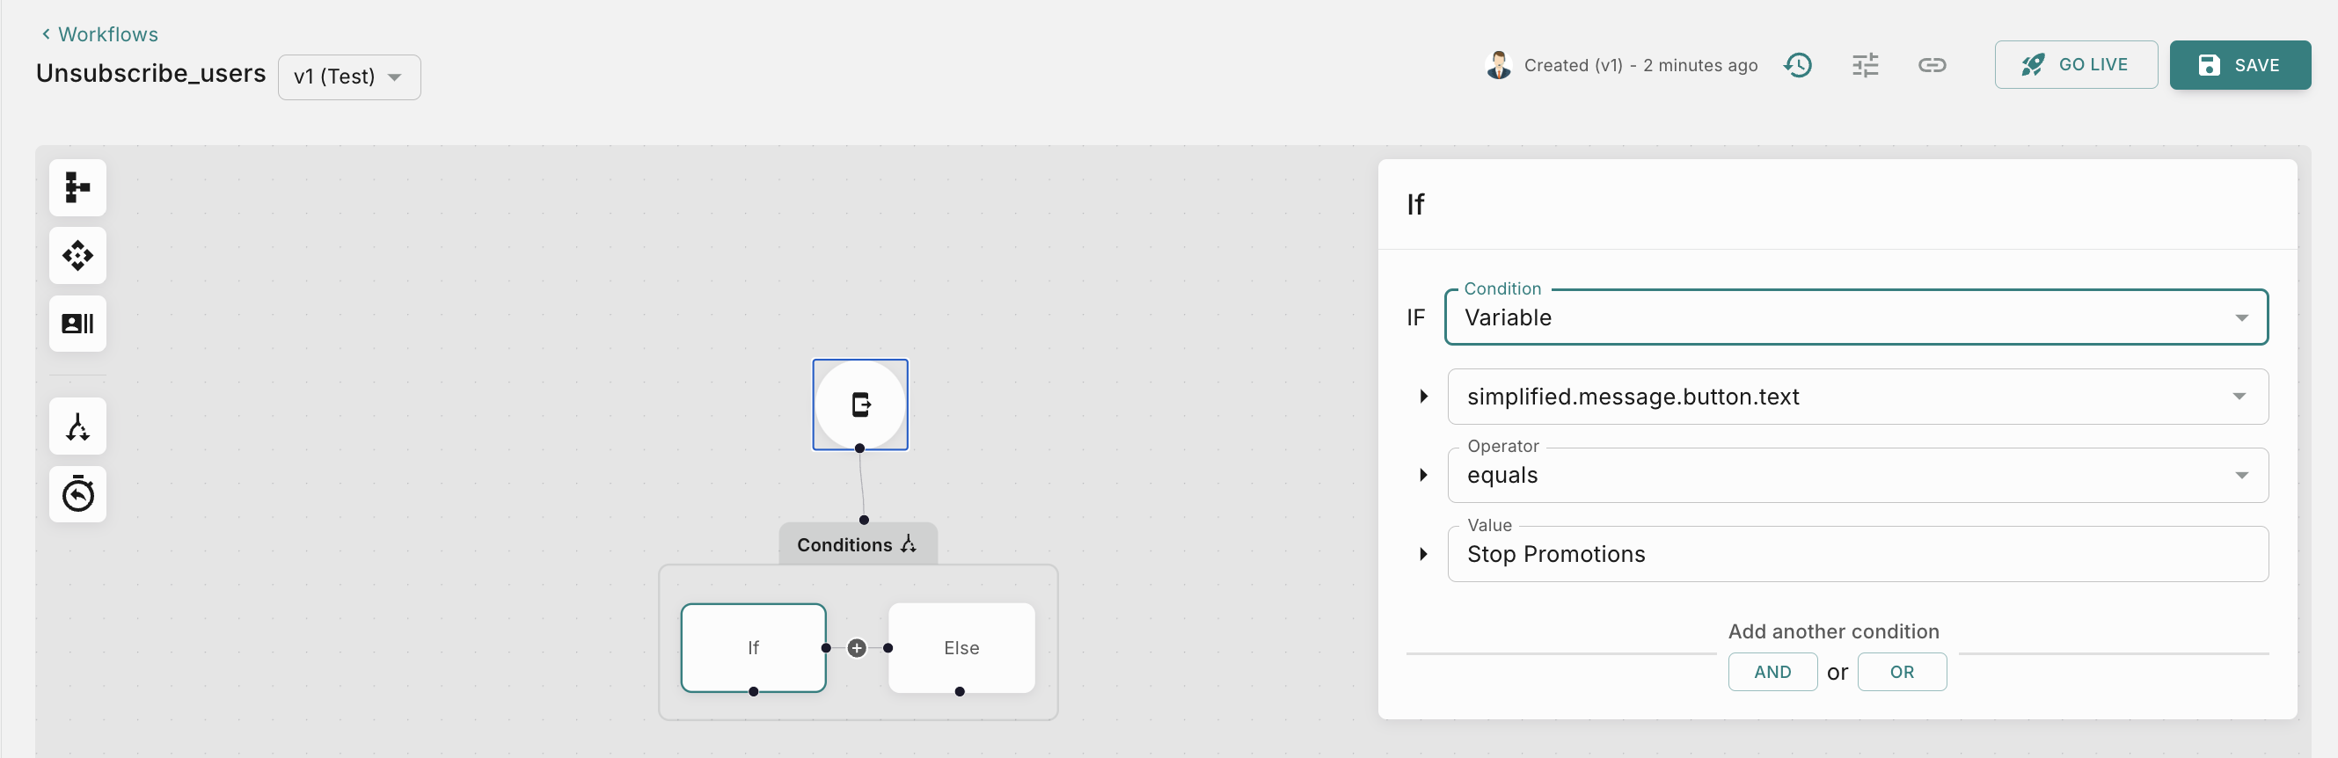Image resolution: width=2338 pixels, height=758 pixels.
Task: Open version history clock icon
Action: click(x=1797, y=65)
